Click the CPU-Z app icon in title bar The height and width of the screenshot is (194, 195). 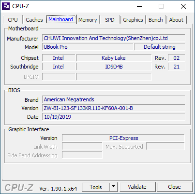[x=6, y=6]
